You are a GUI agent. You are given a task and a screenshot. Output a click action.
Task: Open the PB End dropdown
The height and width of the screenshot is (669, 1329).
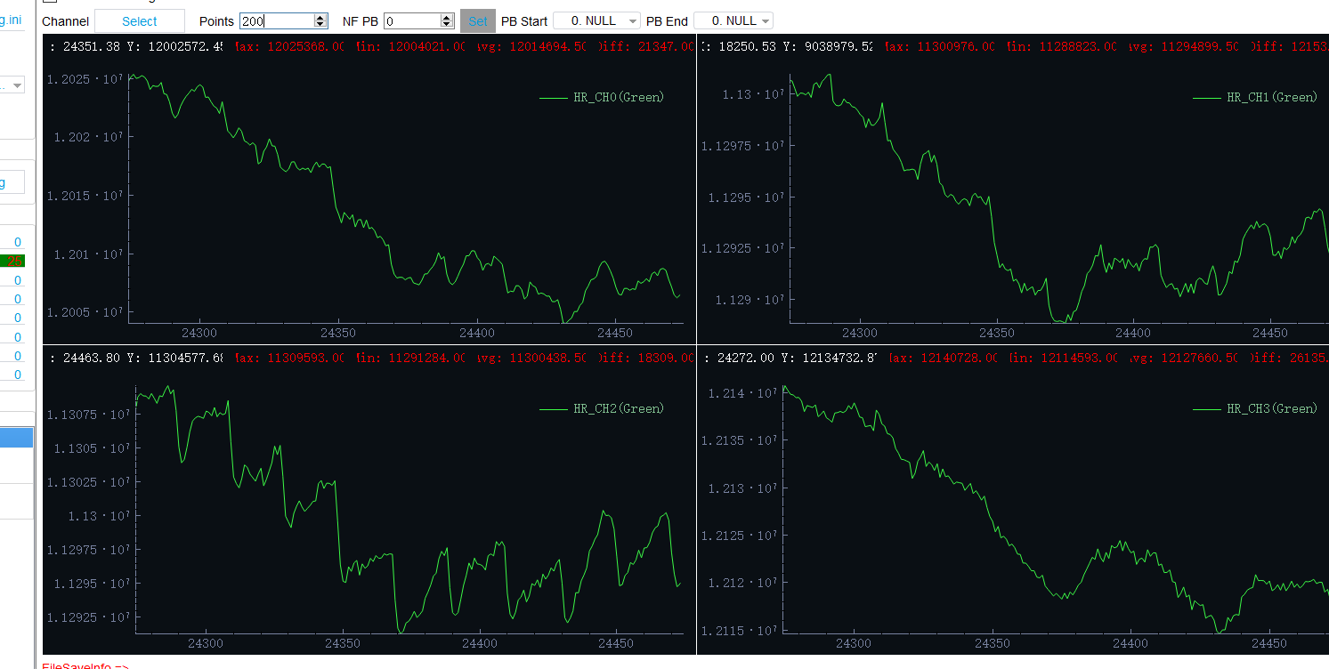point(733,20)
